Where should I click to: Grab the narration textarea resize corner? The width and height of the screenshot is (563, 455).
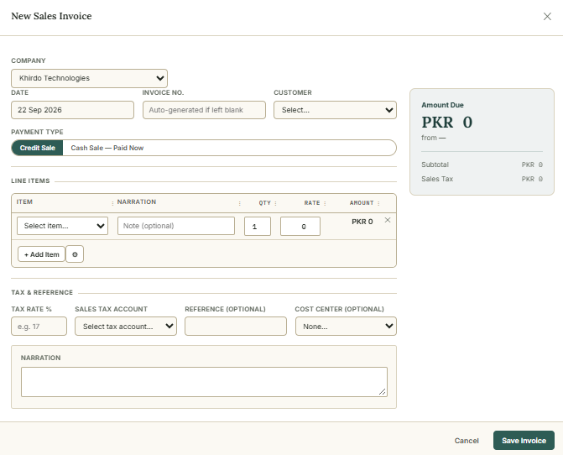click(x=383, y=392)
